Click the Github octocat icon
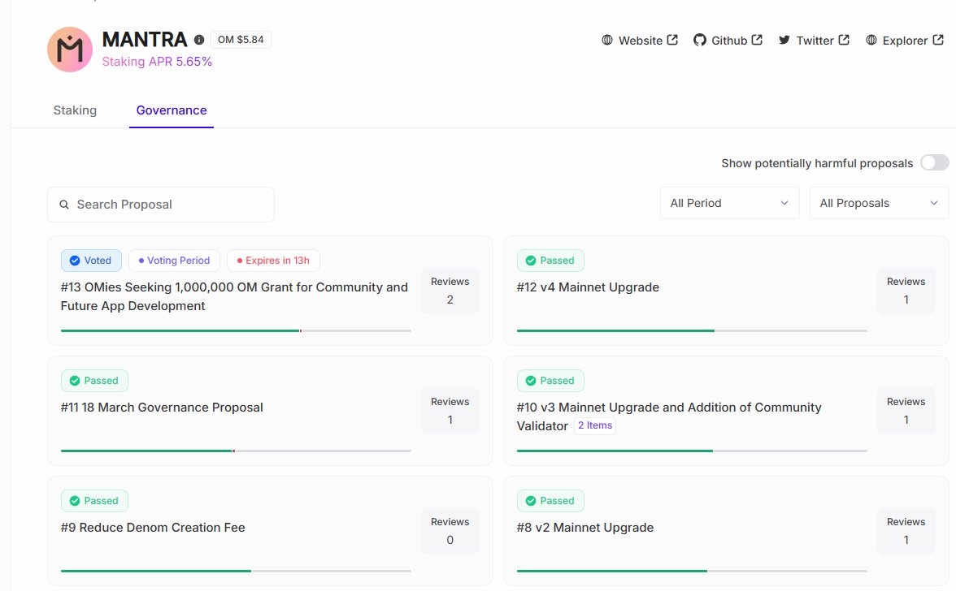 pos(700,40)
